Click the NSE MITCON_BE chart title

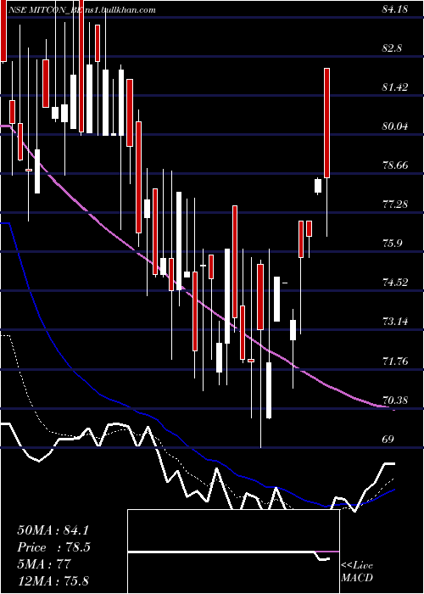(x=44, y=10)
